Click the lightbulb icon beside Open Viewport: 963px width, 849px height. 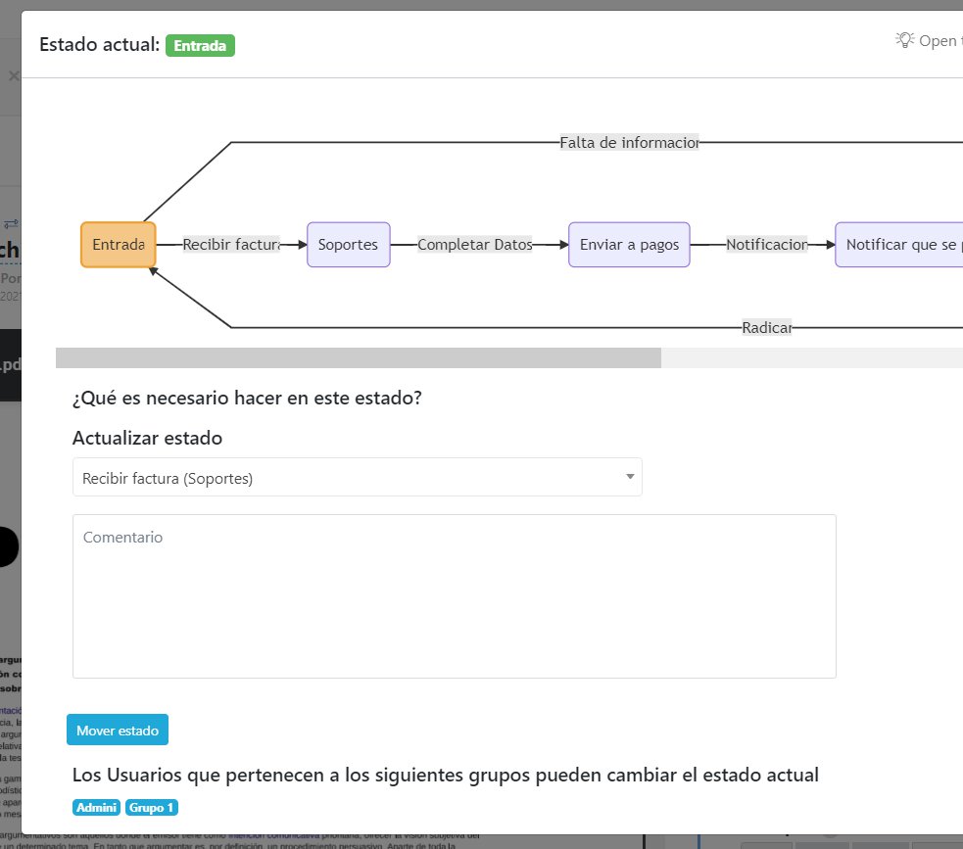(x=904, y=40)
